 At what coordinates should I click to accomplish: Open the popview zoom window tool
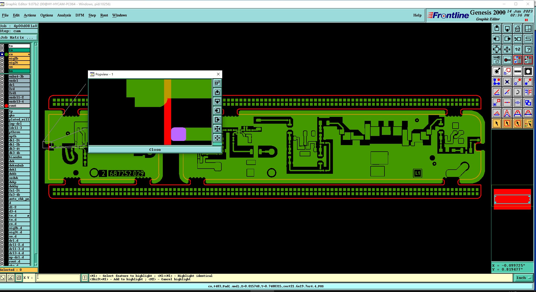(507, 71)
